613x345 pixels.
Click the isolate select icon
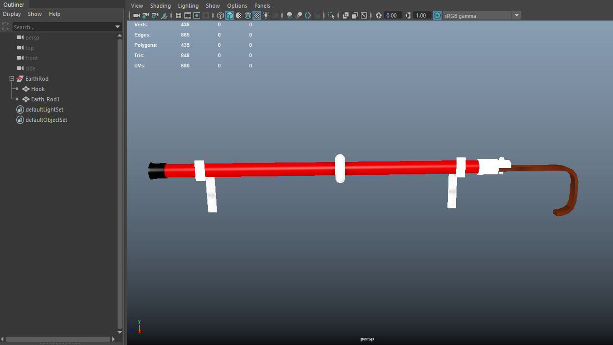331,15
